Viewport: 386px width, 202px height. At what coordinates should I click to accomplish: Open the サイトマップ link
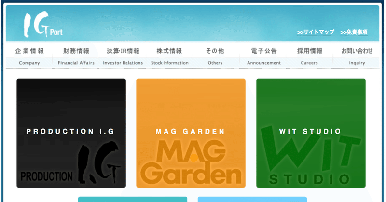coord(316,32)
